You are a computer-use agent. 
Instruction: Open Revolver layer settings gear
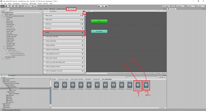click(x=82, y=28)
